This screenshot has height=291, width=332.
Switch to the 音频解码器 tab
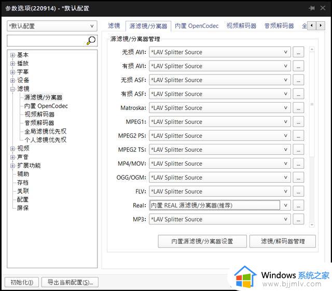[279, 26]
